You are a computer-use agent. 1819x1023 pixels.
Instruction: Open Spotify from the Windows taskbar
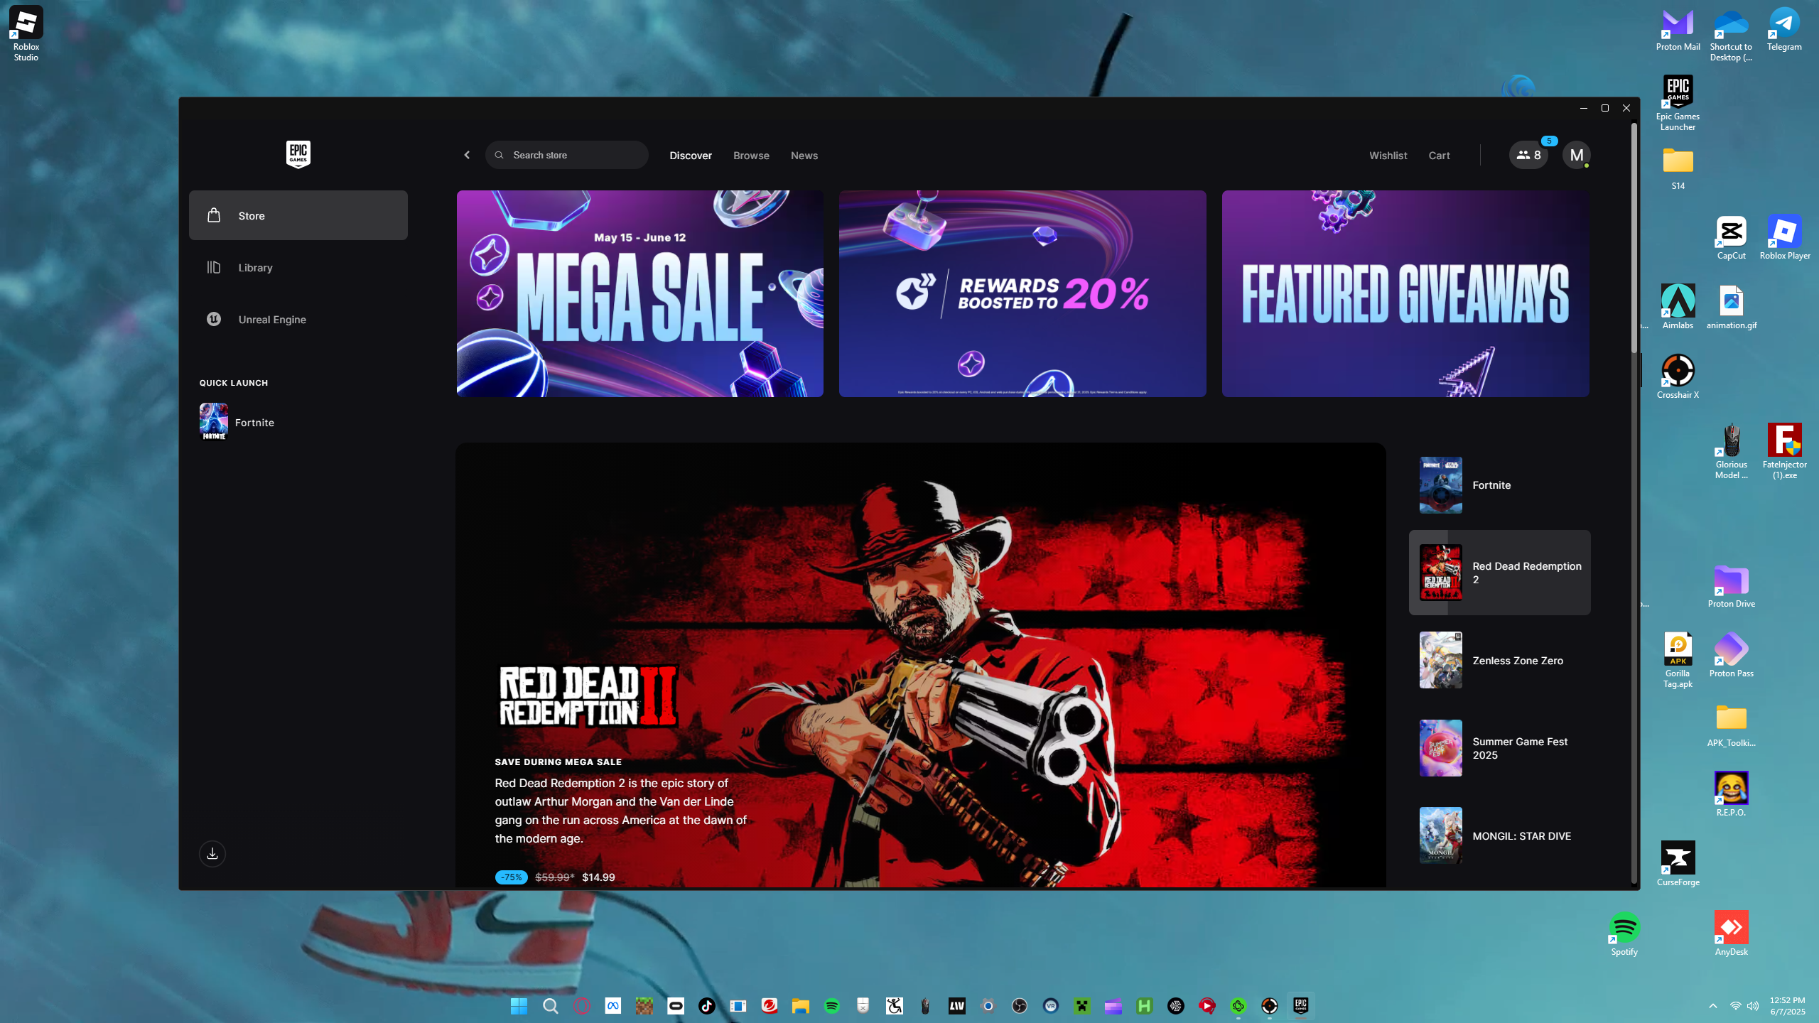831,1005
